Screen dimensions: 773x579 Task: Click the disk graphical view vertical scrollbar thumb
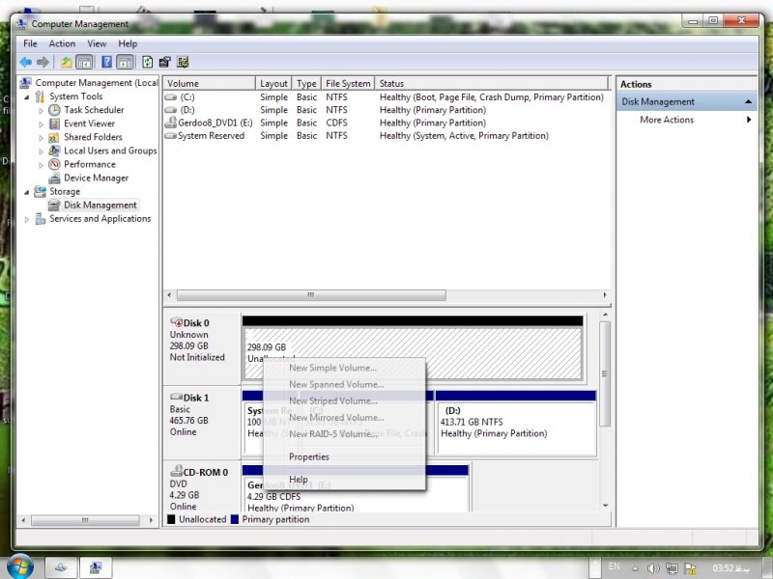[x=605, y=373]
